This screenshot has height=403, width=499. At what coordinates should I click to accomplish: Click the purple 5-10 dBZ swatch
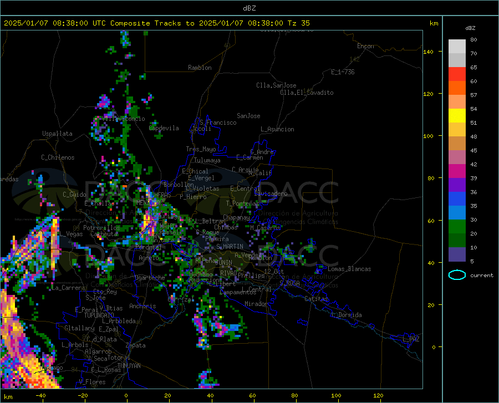click(x=457, y=254)
